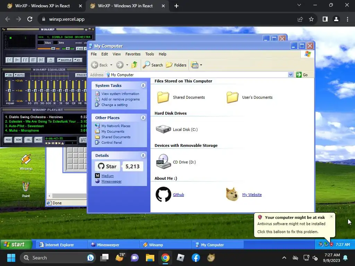Click the 60 Hz equalizer band slider

(29, 90)
